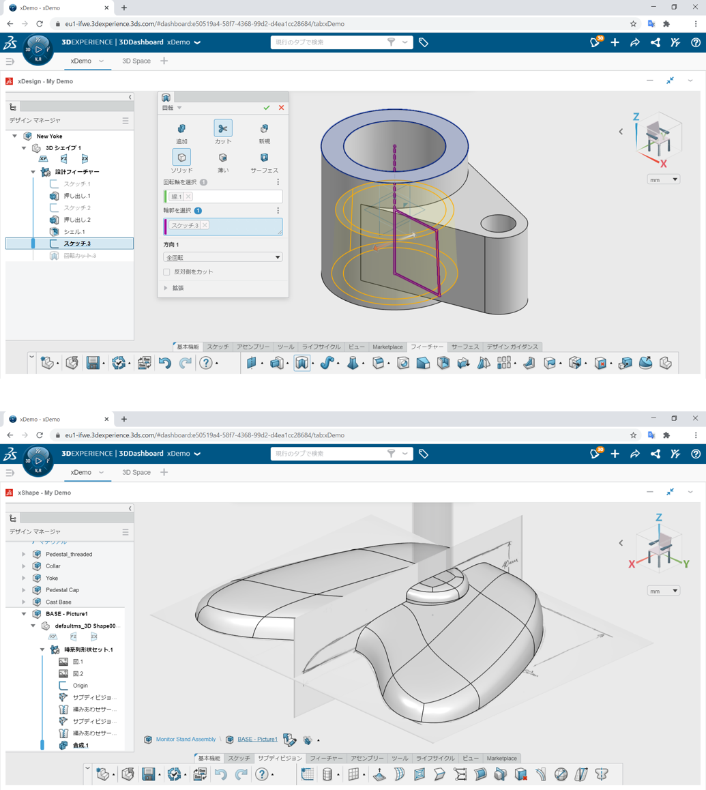
Task: Remove the スケッチ.3 chip from profile selection
Action: click(x=205, y=225)
